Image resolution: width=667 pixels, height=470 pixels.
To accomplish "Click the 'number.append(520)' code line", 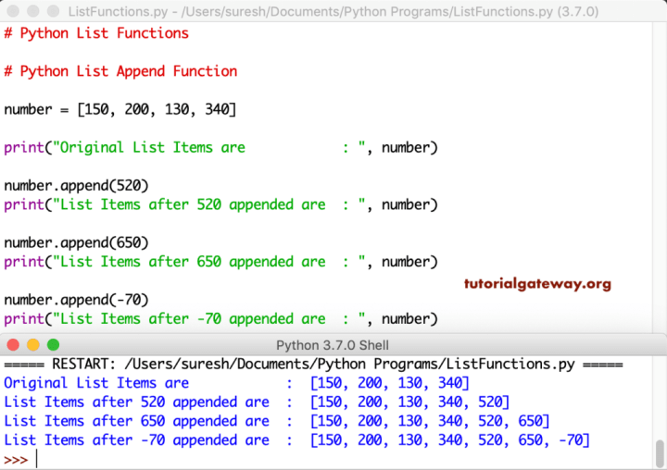I will 76,186.
